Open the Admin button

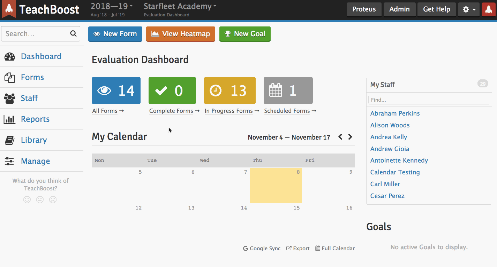point(399,9)
